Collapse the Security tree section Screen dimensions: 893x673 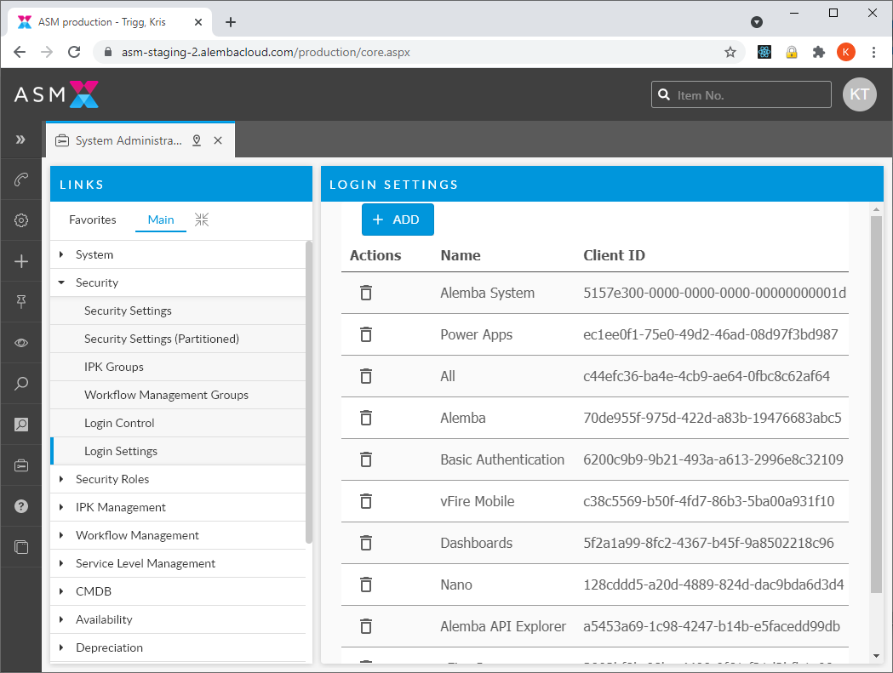[61, 282]
